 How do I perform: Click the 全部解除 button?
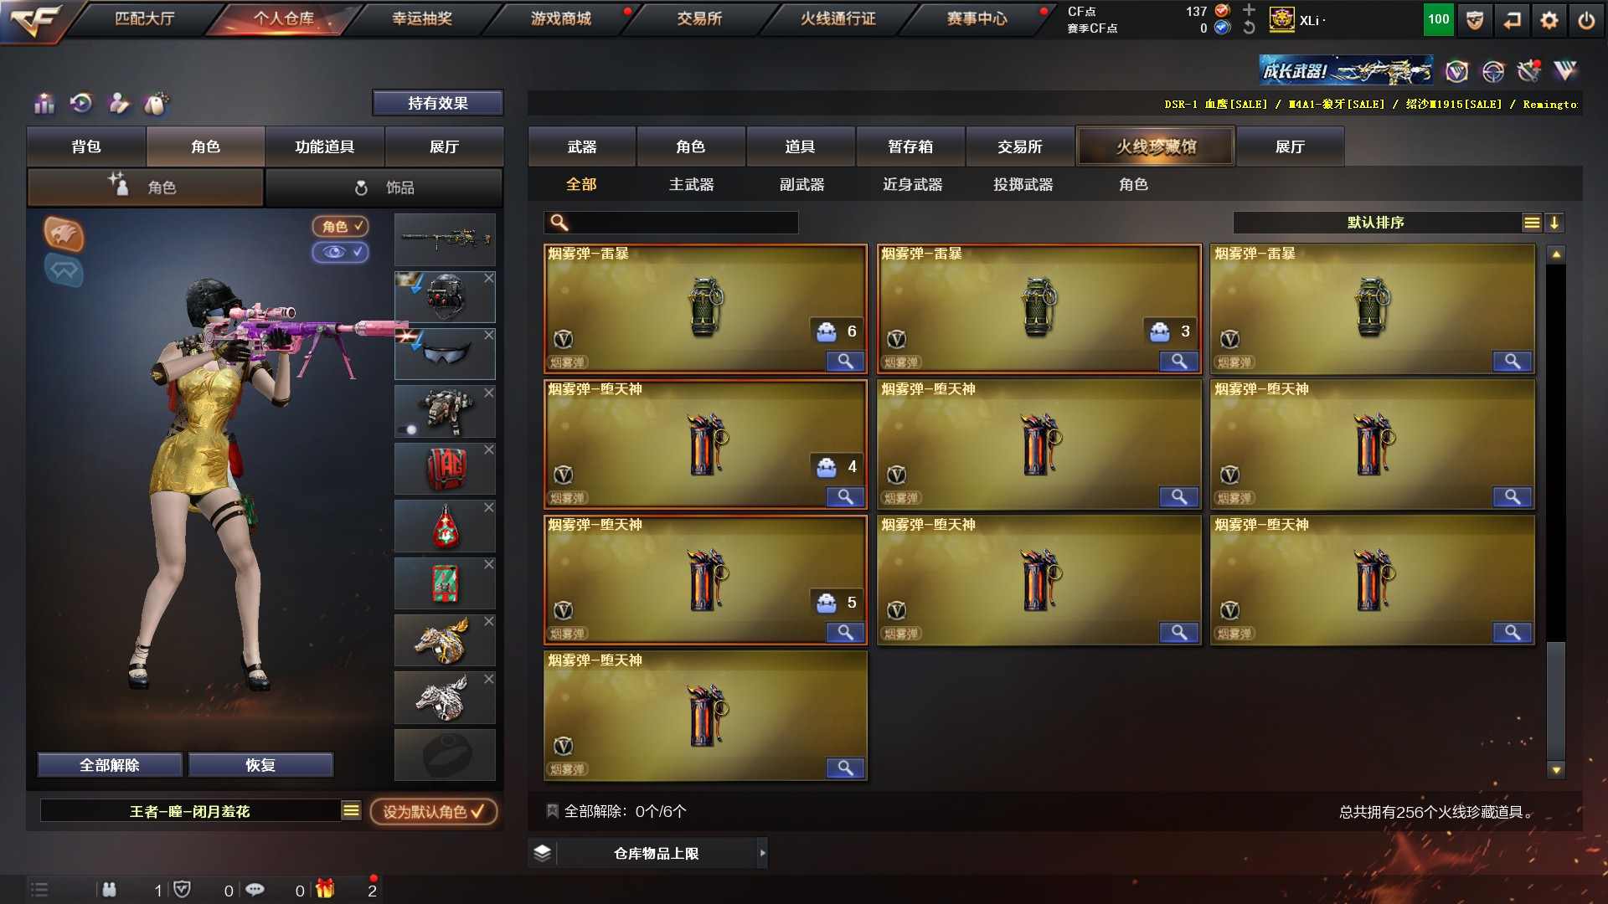coord(110,765)
